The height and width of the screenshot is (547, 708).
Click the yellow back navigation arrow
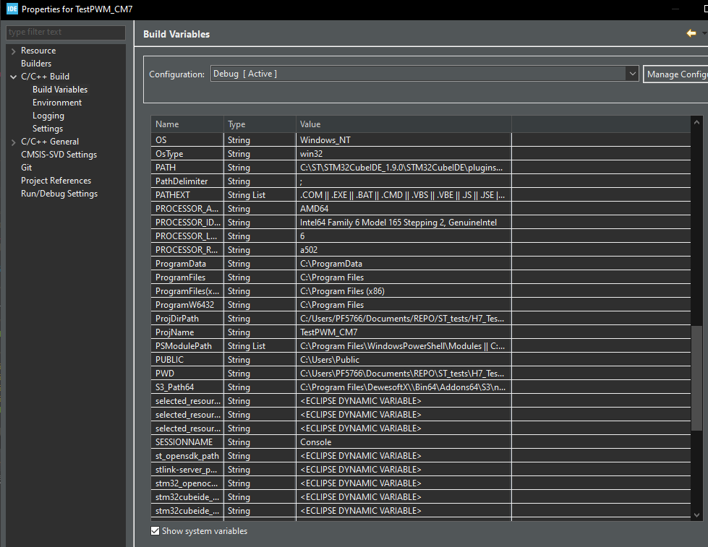691,33
